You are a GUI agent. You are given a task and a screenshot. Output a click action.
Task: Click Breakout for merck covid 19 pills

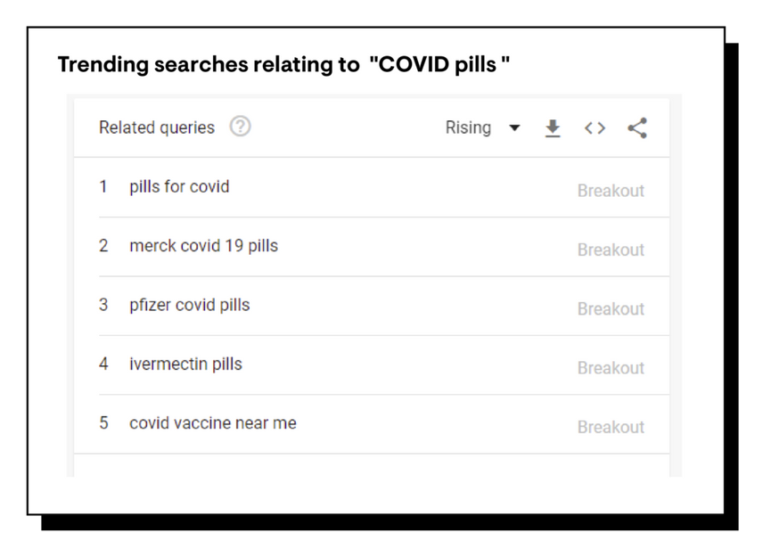(611, 250)
